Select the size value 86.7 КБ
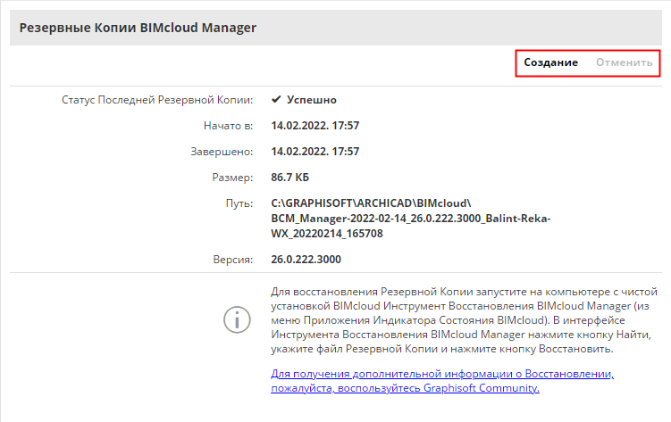Image resolution: width=671 pixels, height=422 pixels. click(x=289, y=178)
